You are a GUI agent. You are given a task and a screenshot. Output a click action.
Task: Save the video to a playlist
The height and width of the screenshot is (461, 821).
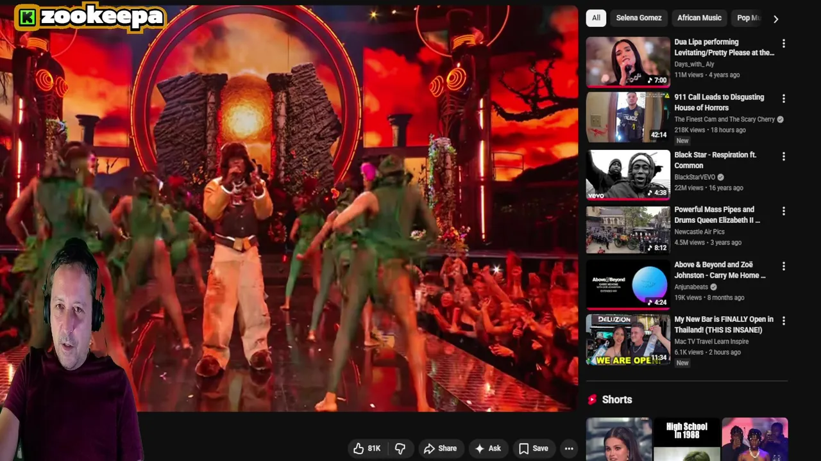[534, 448]
